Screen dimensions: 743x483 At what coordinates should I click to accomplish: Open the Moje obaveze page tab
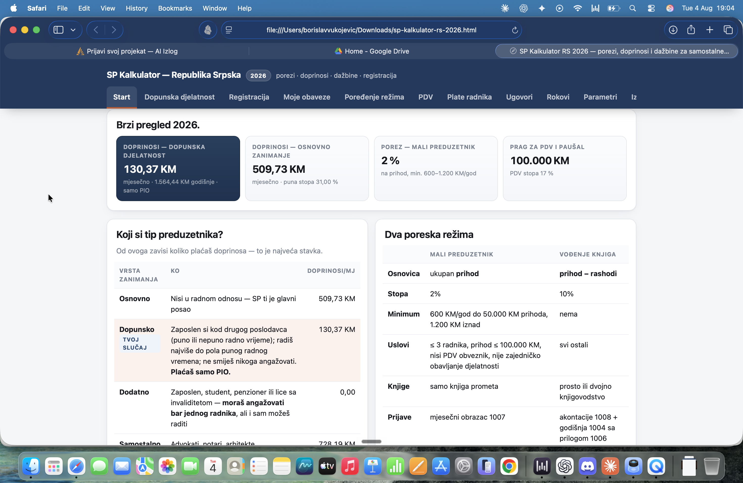click(307, 97)
